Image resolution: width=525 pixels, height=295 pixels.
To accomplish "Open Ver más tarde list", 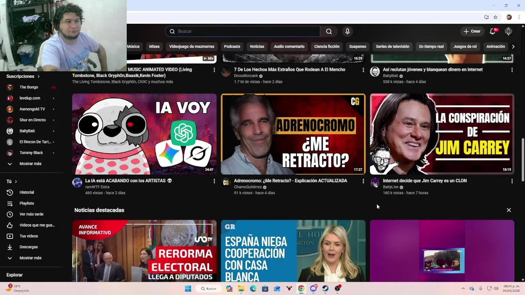I will coord(32,214).
